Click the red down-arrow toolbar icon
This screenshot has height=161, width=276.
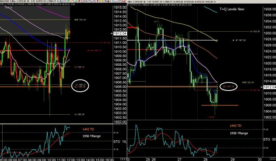98,1
